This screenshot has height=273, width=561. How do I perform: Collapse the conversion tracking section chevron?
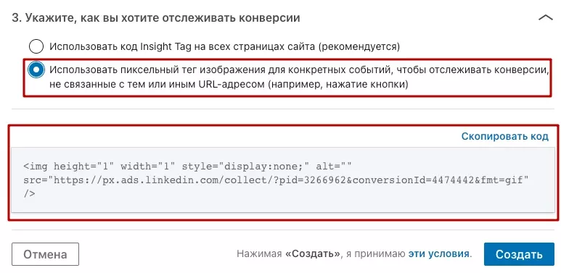coord(546,18)
